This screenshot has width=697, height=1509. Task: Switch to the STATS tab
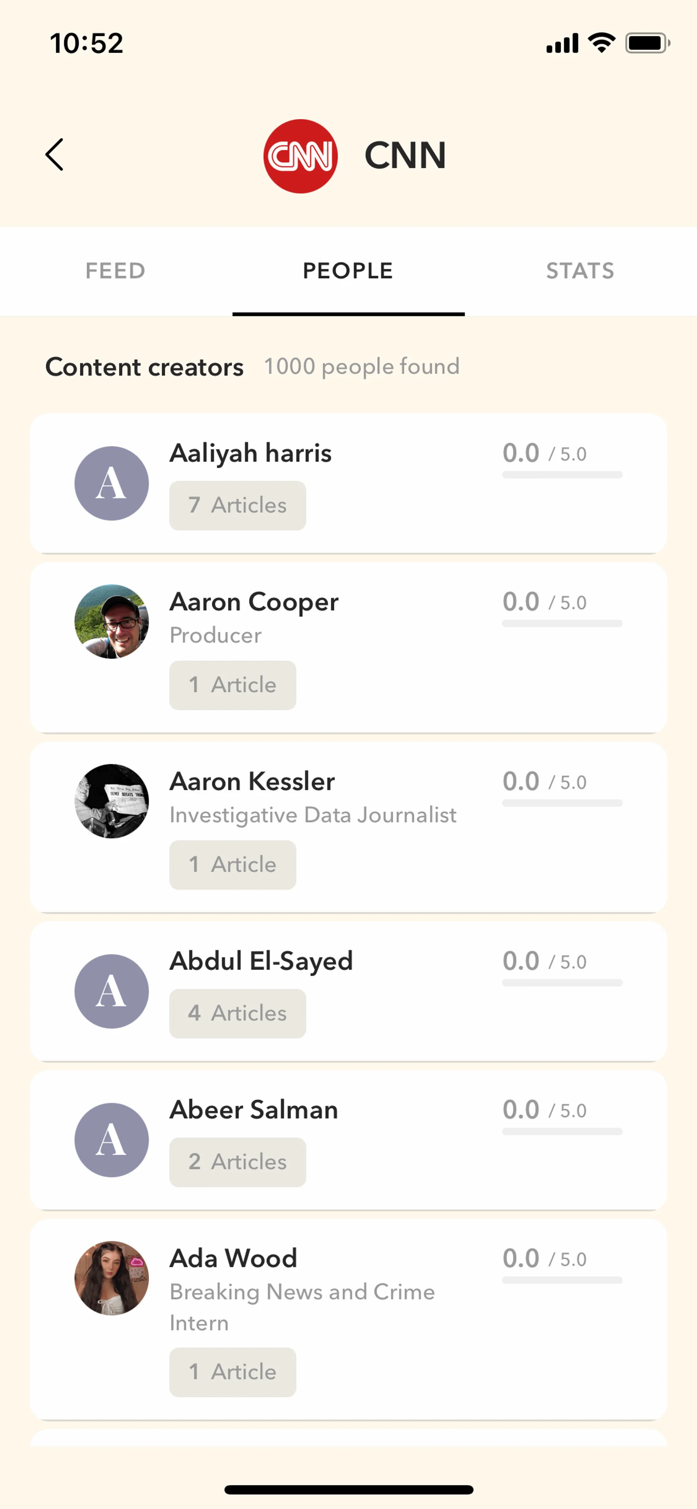(x=580, y=271)
